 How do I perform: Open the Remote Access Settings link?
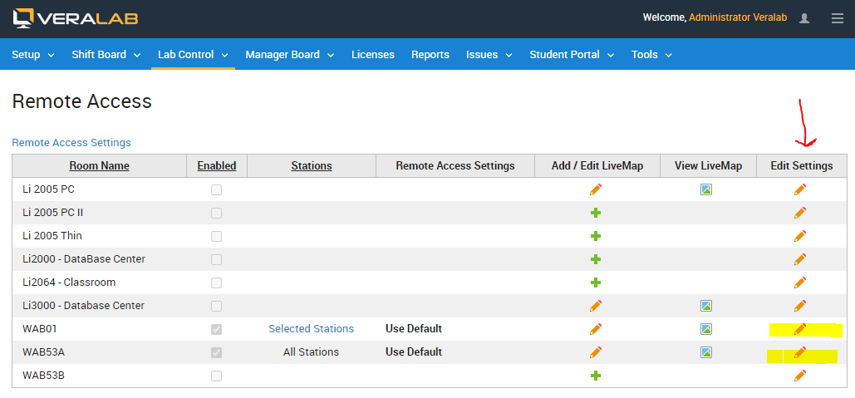(x=71, y=143)
